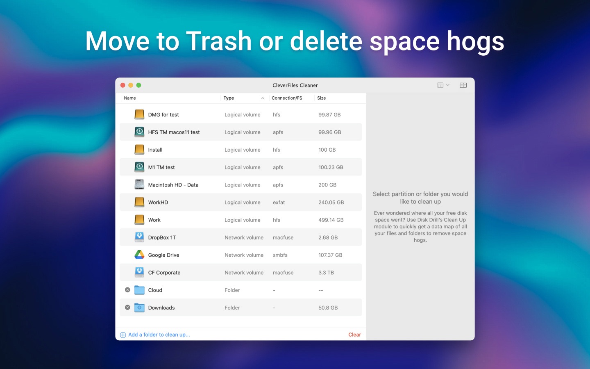Sort by the Name column header

coord(130,98)
